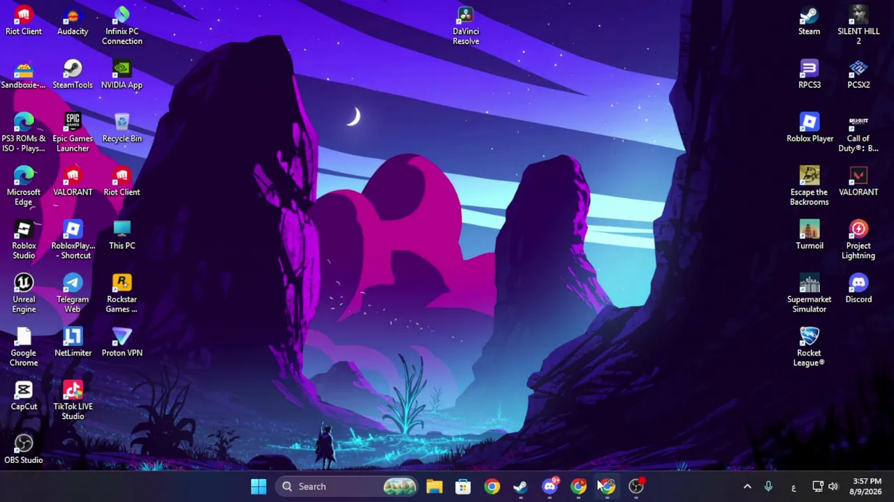This screenshot has width=894, height=502.
Task: Select the CapCut desktop shortcut
Action: click(x=24, y=396)
